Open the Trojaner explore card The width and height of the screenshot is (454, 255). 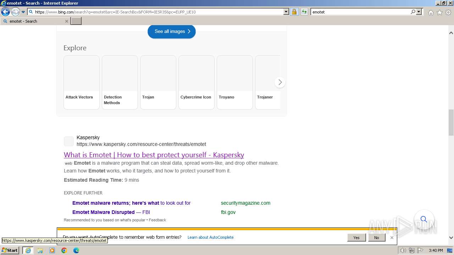pos(268,82)
